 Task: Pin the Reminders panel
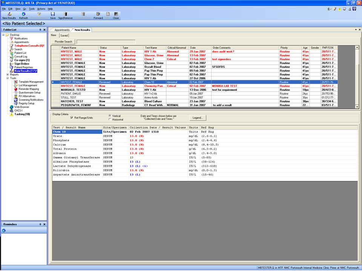point(40,224)
